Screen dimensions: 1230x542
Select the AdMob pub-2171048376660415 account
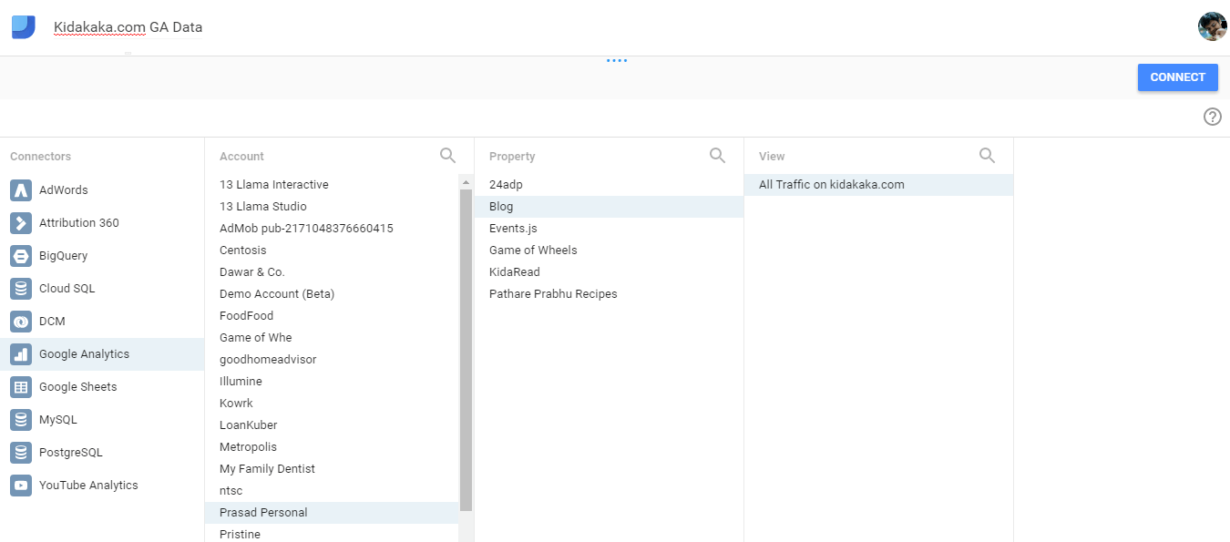pyautogui.click(x=332, y=229)
